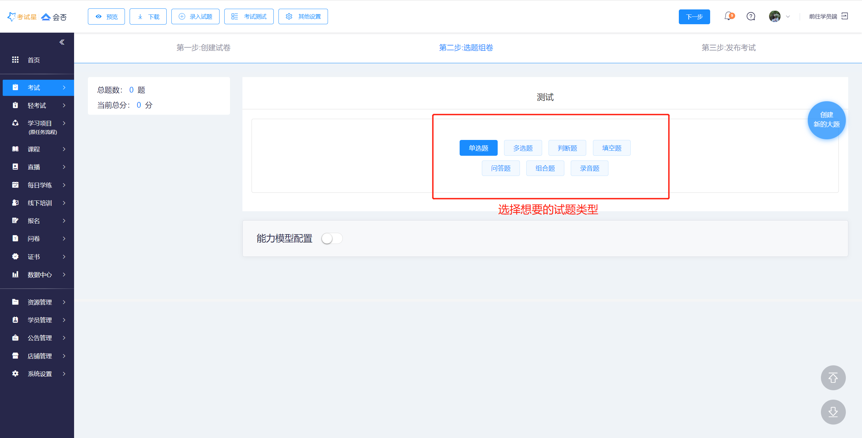Click the 创建新的大题 round button
The image size is (862, 438).
coord(826,120)
